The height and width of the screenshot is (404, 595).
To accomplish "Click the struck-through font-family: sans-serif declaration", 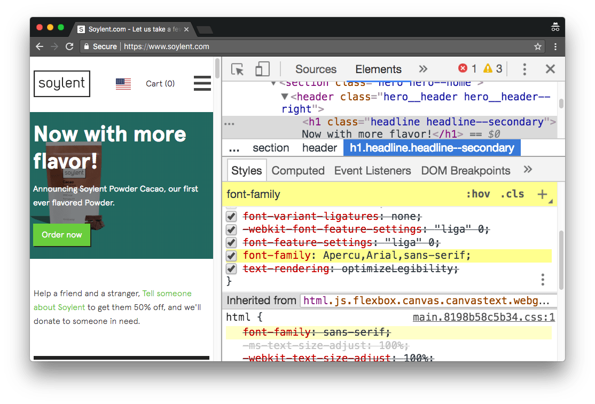I will (317, 332).
